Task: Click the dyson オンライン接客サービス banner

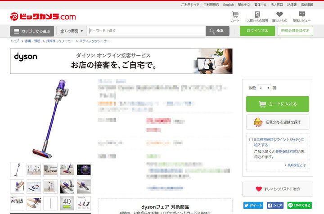Action: (x=121, y=61)
